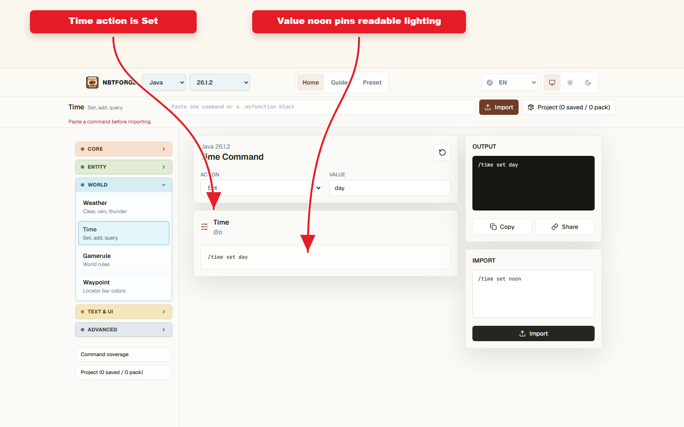Copy the output command
684x427 pixels.
pos(502,227)
